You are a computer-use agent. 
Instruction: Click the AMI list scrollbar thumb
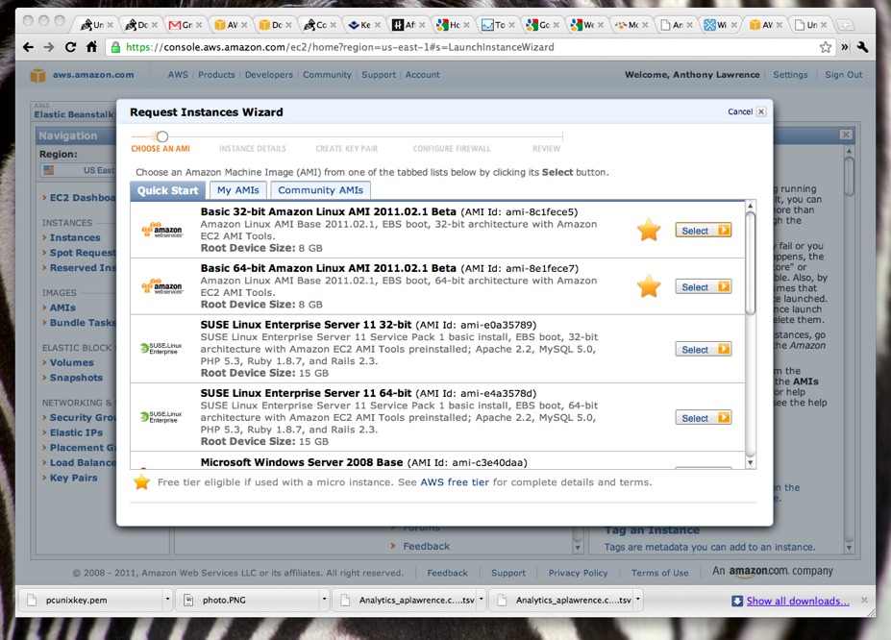tap(750, 262)
